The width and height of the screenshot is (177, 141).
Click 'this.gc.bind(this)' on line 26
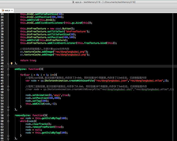(x=78, y=23)
